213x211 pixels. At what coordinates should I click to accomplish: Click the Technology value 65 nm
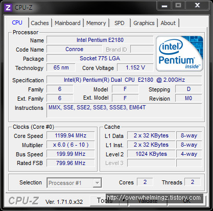(x=61, y=67)
